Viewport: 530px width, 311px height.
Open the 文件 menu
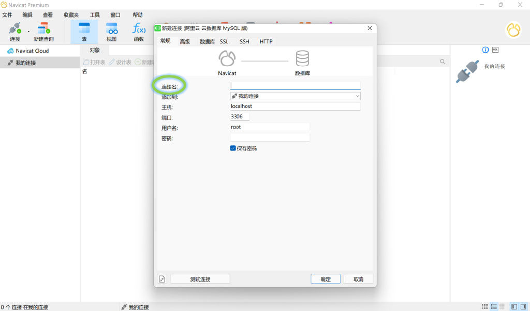tap(7, 15)
